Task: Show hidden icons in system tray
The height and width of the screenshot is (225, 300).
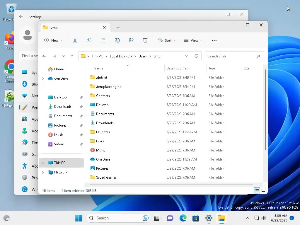Action: click(247, 218)
